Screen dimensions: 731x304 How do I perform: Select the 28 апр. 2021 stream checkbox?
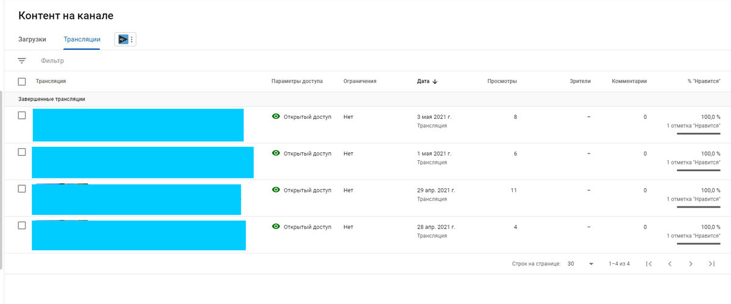pos(22,225)
